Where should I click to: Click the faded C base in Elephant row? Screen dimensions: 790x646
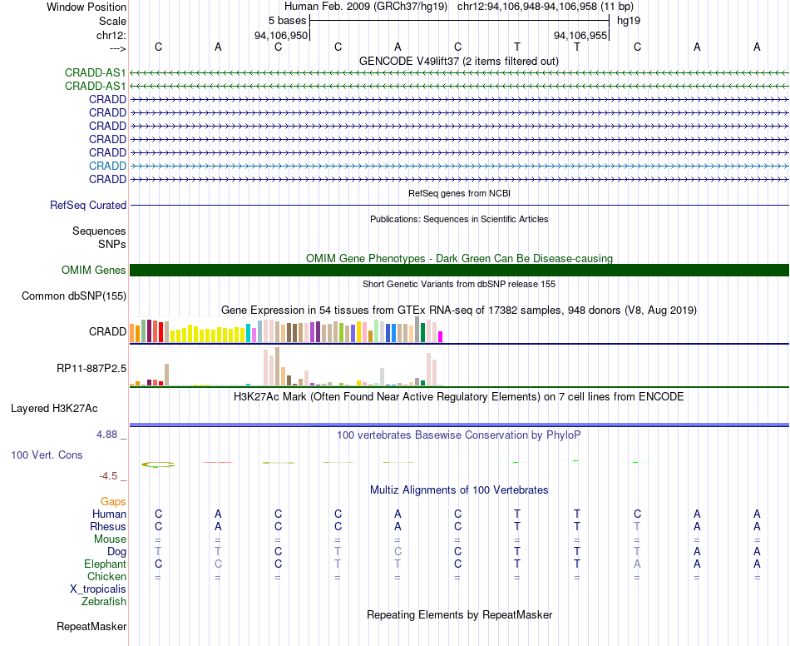(x=218, y=564)
